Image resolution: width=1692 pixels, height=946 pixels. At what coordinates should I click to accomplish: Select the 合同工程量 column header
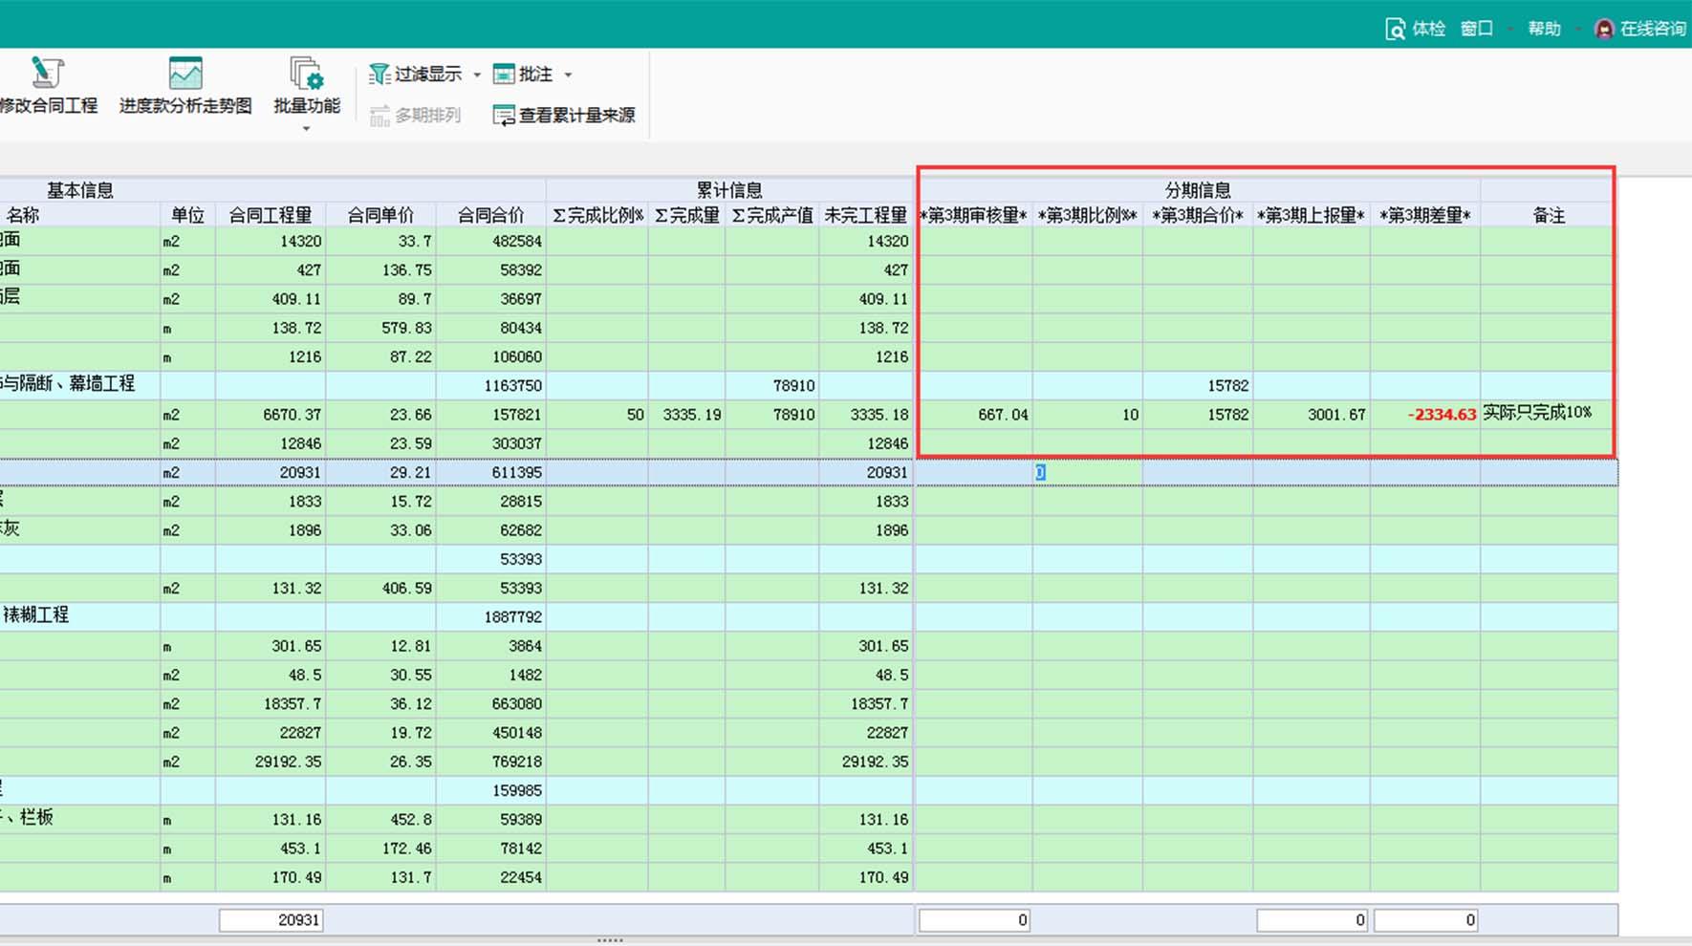click(x=271, y=215)
